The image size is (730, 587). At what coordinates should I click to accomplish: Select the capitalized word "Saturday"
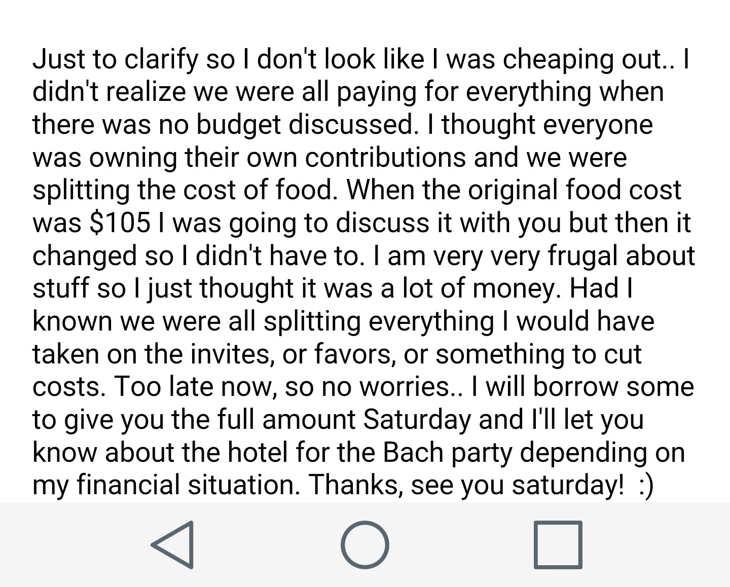tap(417, 419)
